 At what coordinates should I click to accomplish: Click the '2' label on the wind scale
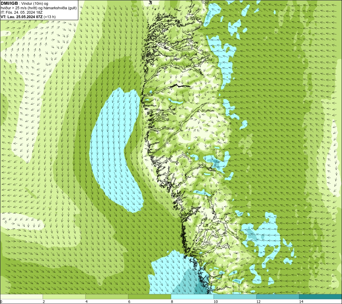click(x=44, y=302)
